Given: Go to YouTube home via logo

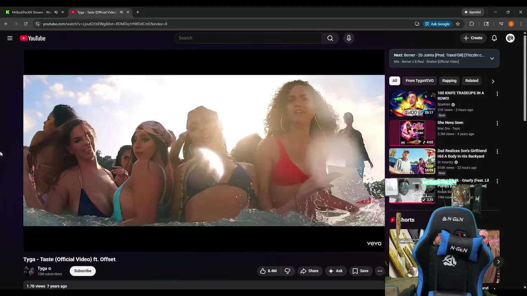Looking at the screenshot, I should tap(33, 38).
